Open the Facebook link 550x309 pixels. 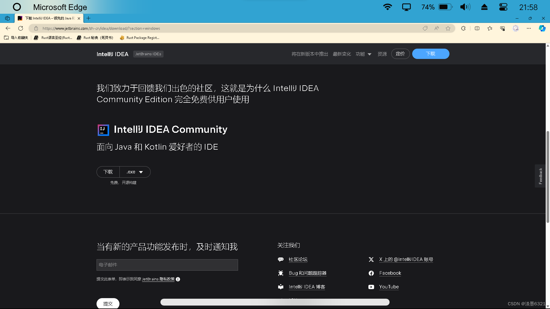click(x=390, y=273)
